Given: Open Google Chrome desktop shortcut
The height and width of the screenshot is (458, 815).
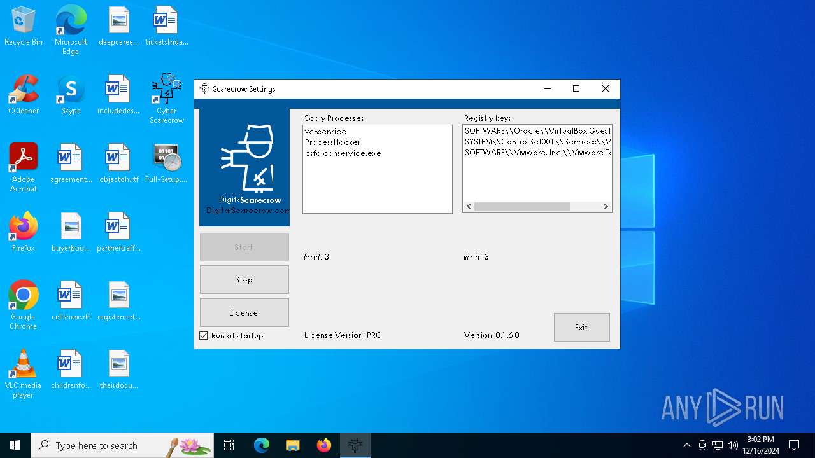Looking at the screenshot, I should (24, 305).
